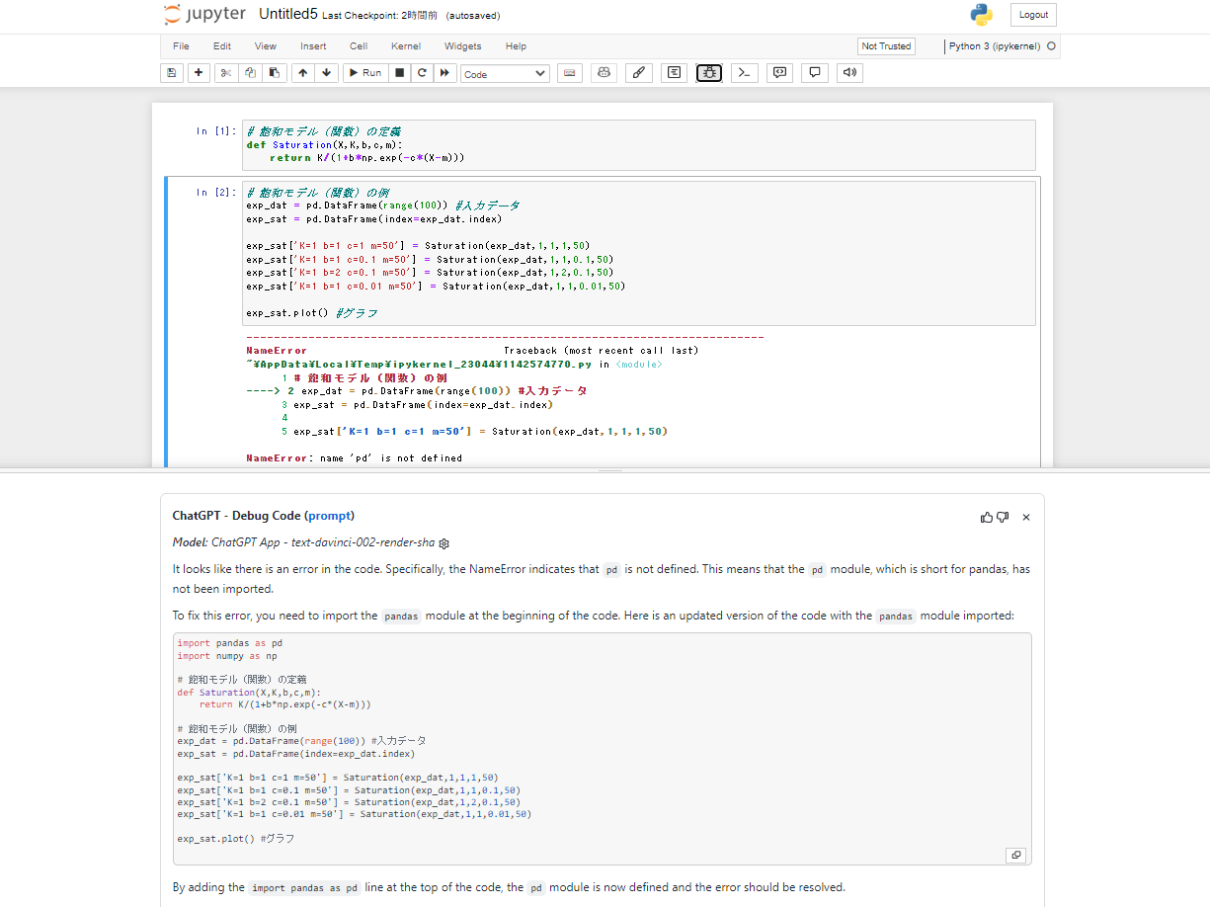The width and height of the screenshot is (1210, 907).
Task: Interrupt the kernel with stop icon
Action: 399,73
